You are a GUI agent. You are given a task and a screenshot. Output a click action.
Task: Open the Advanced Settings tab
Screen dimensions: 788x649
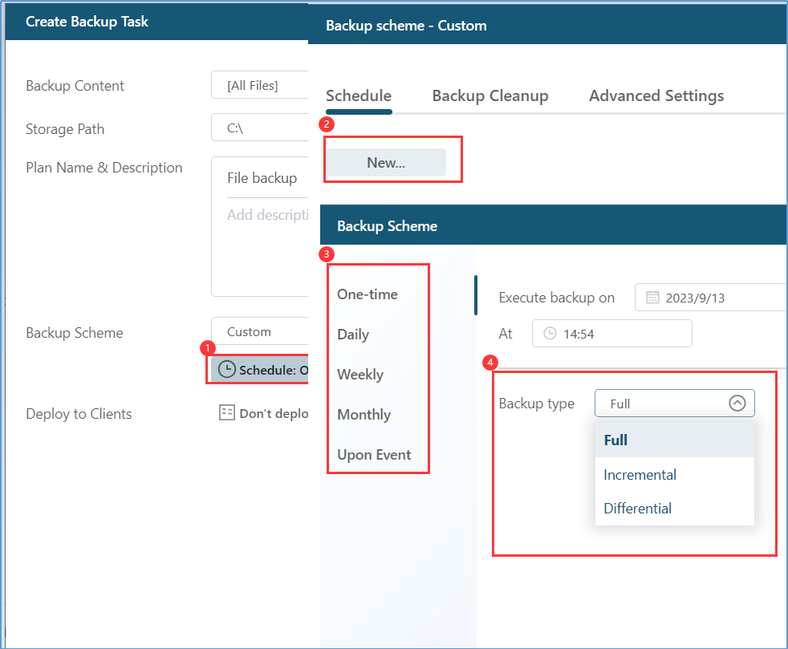[x=656, y=96]
